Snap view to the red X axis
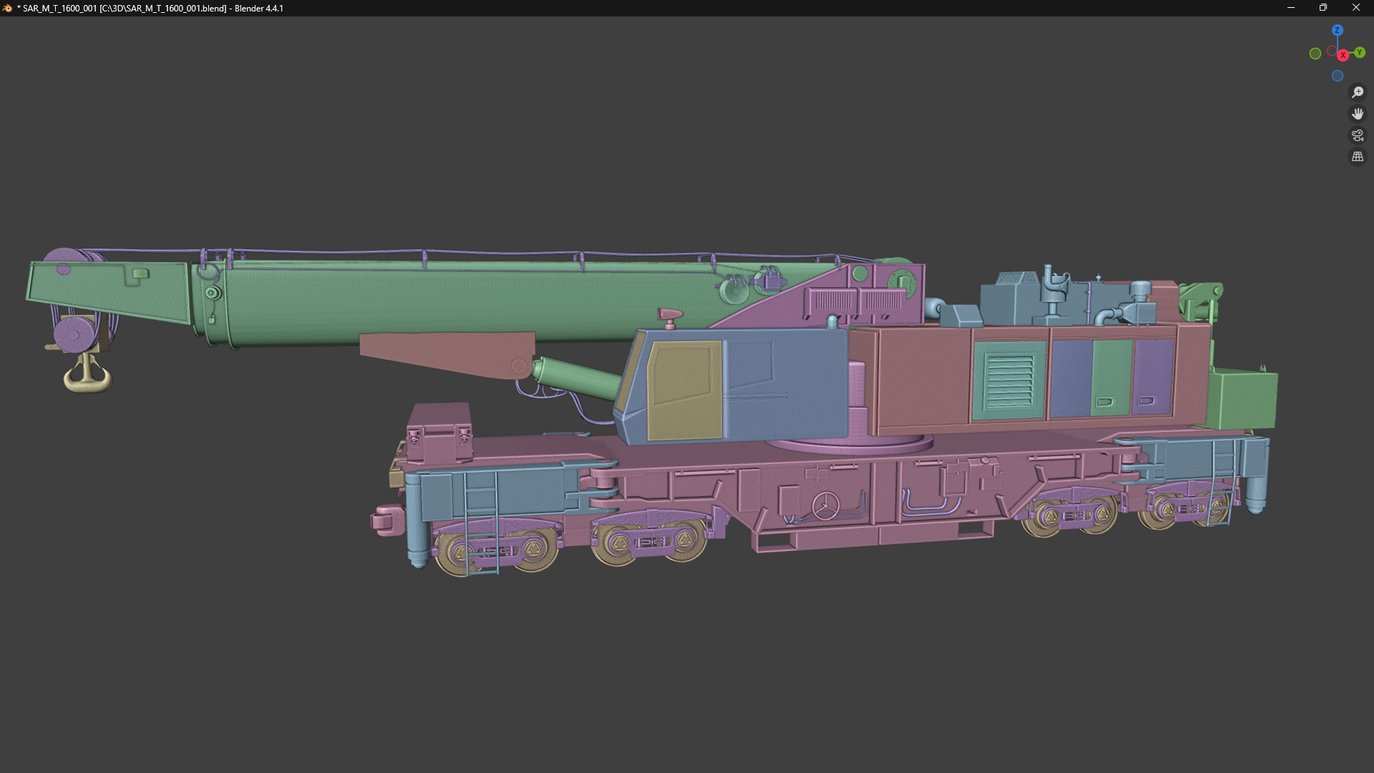1374x773 pixels. (1343, 55)
